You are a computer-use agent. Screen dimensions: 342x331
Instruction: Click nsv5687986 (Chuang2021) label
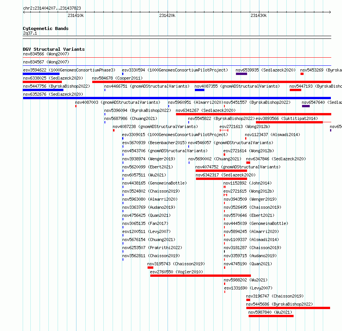(131, 118)
